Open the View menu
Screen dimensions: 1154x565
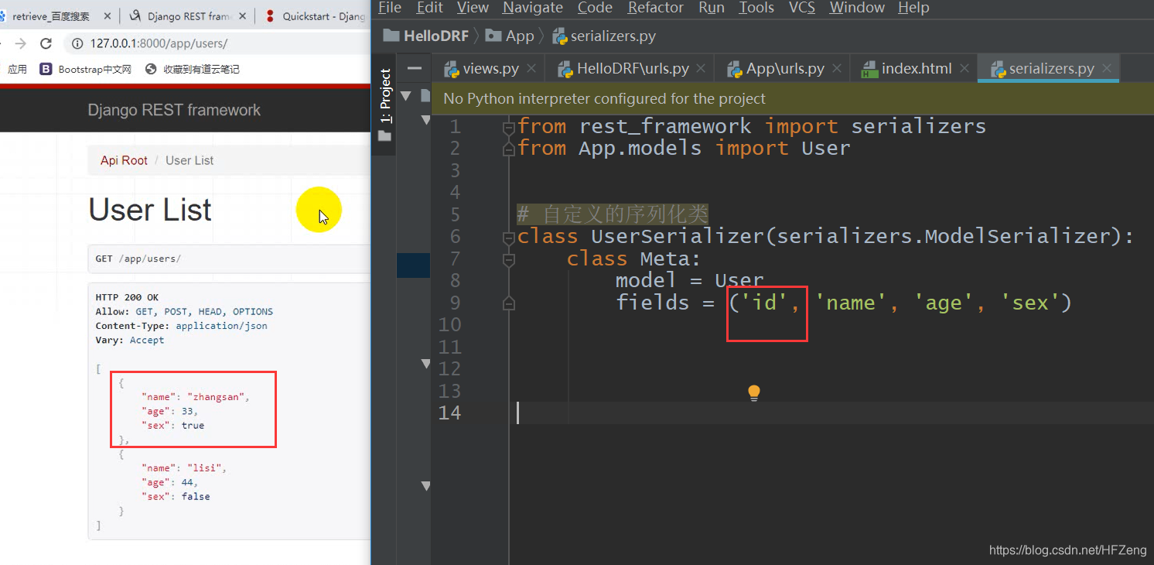pos(473,8)
